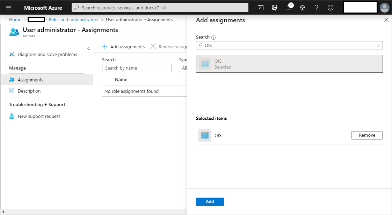Image resolution: width=392 pixels, height=215 pixels.
Task: Go to Home breadcrumb link
Action: [x=15, y=20]
